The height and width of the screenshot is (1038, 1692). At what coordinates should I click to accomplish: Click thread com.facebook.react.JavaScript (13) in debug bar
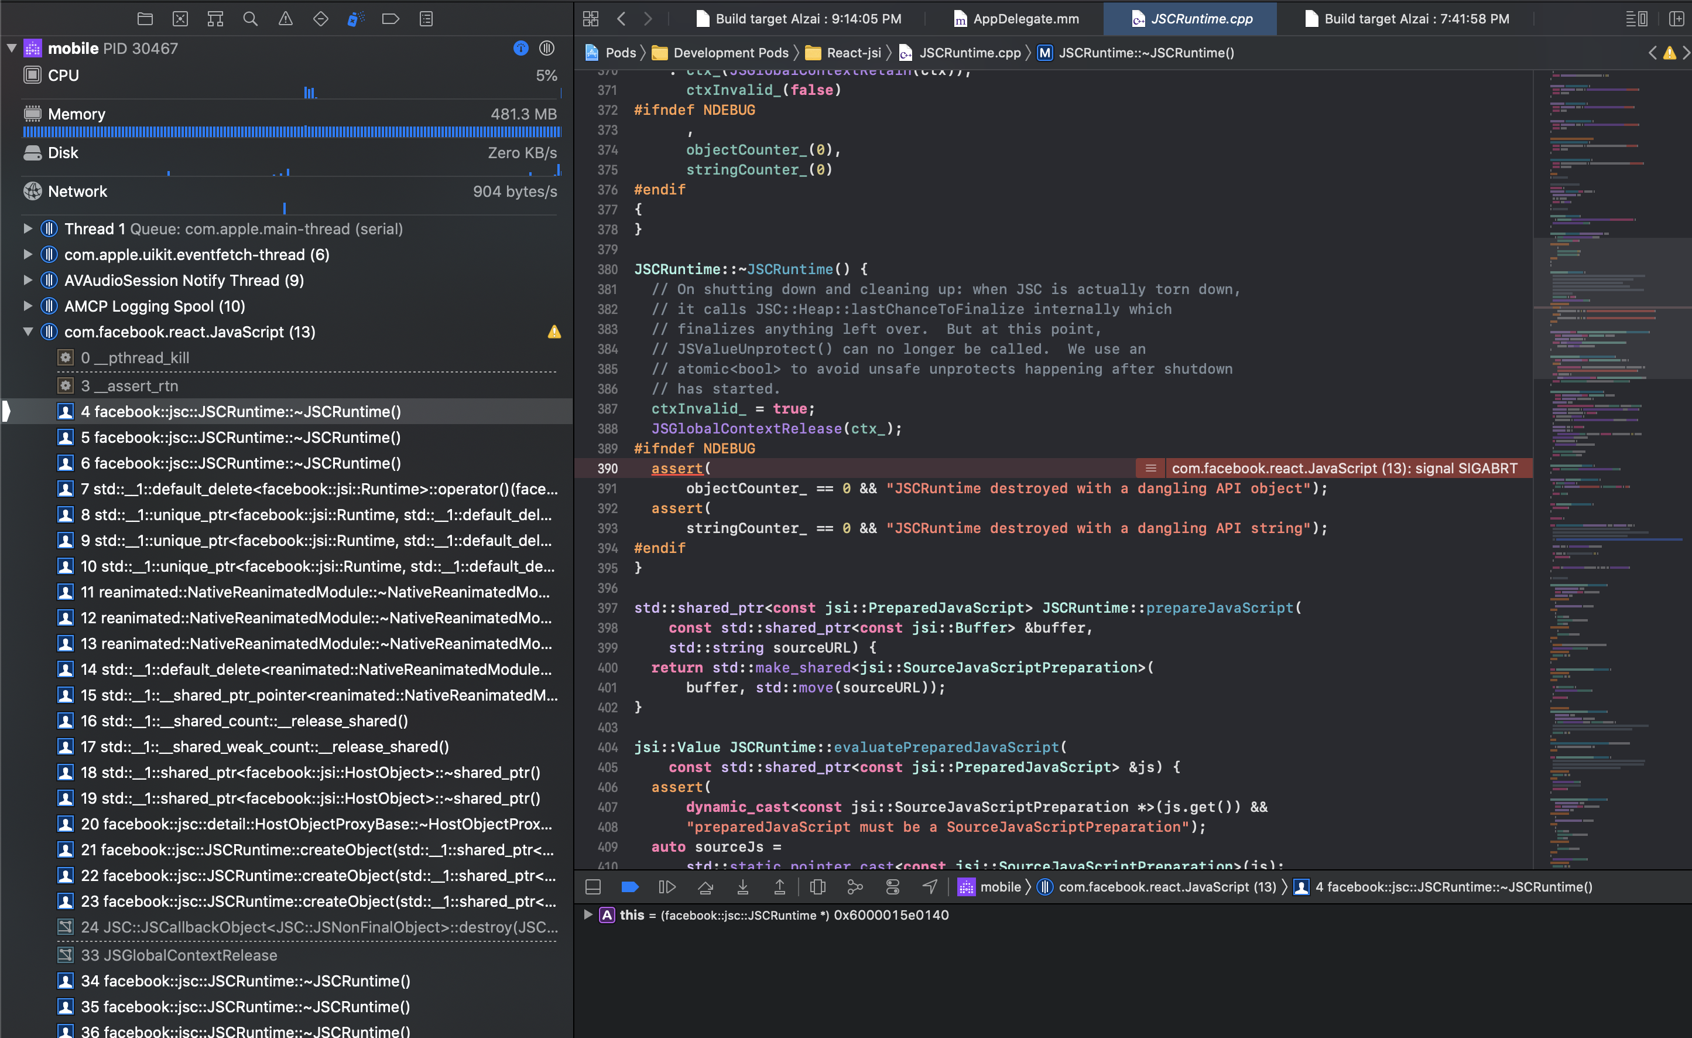(1157, 887)
